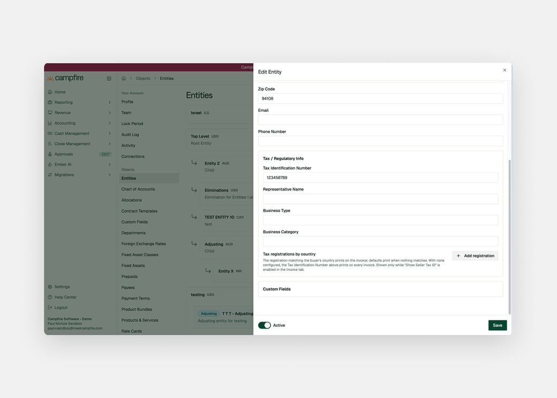Toggle the Active switch off
This screenshot has height=398, width=557.
pyautogui.click(x=264, y=325)
